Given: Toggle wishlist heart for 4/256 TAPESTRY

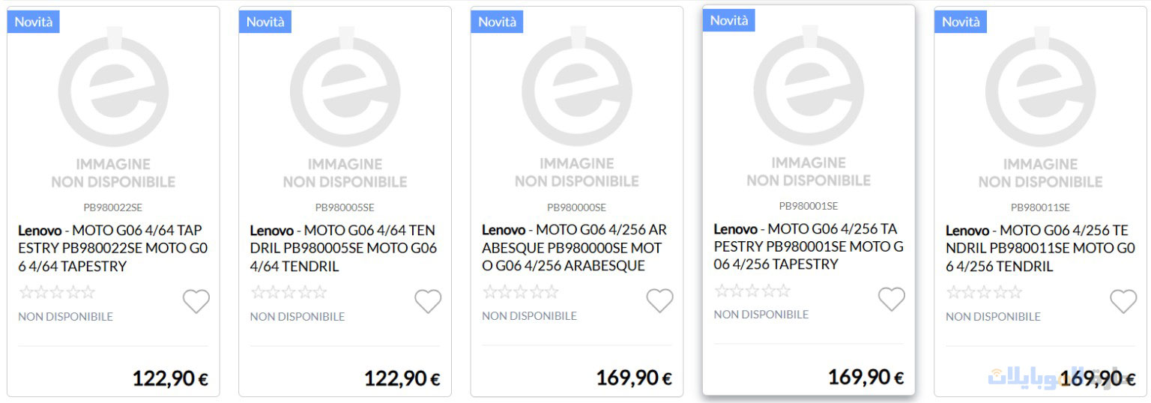Looking at the screenshot, I should coord(892,299).
